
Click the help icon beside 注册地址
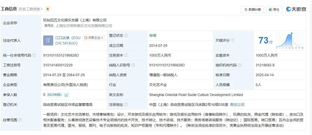pyautogui.click(x=126, y=105)
